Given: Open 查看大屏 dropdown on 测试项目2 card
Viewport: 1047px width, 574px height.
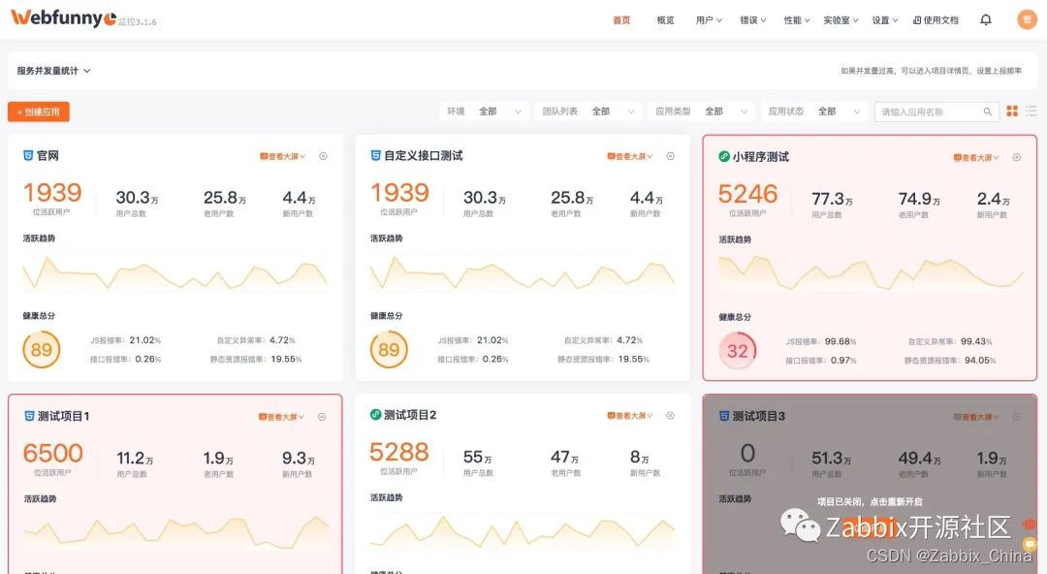Looking at the screenshot, I should pyautogui.click(x=630, y=416).
